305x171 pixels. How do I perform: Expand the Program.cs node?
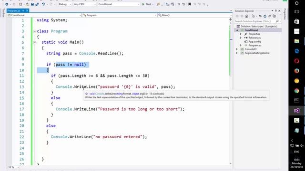[x=241, y=46]
